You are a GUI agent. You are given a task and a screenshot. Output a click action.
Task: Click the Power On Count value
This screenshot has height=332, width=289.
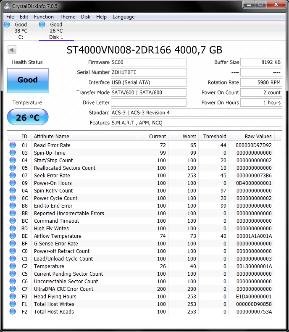261,92
